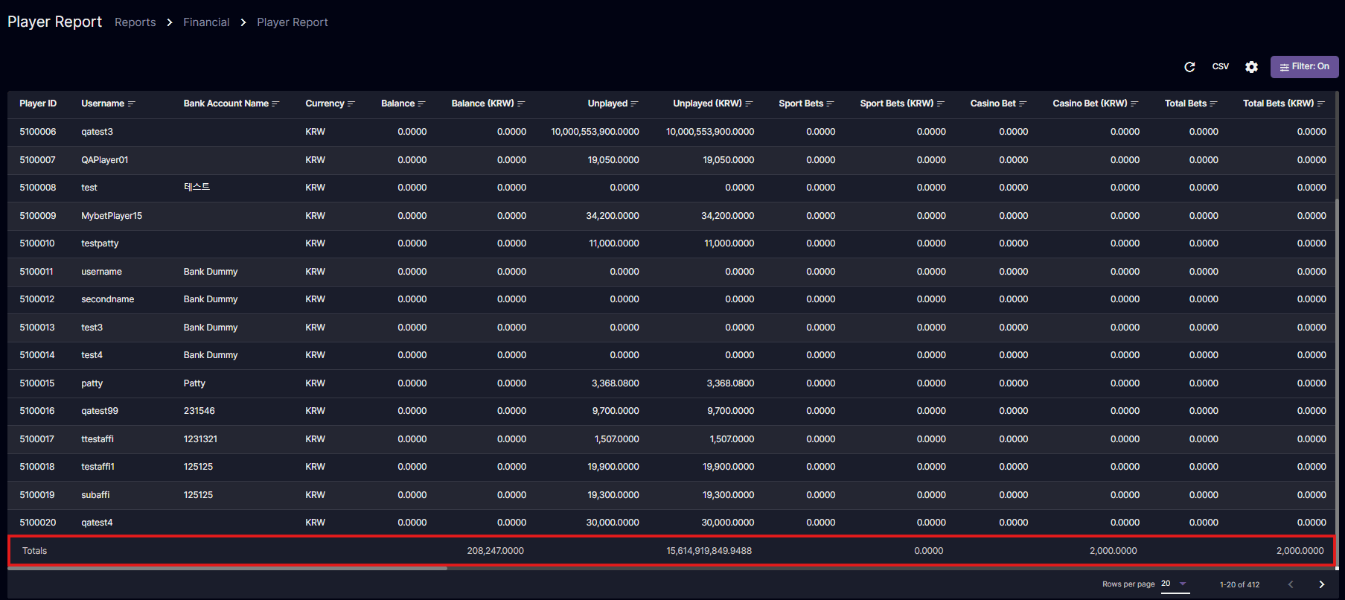Viewport: 1345px width, 600px height.
Task: Click the Unplayed column filter icon
Action: [x=634, y=103]
